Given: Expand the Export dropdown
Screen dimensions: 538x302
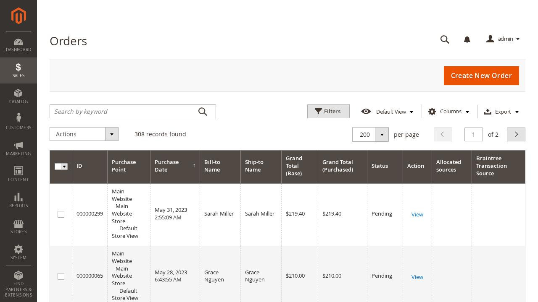Looking at the screenshot, I should coord(502,112).
